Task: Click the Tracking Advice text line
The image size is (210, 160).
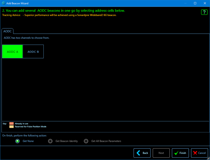Action: (59, 15)
